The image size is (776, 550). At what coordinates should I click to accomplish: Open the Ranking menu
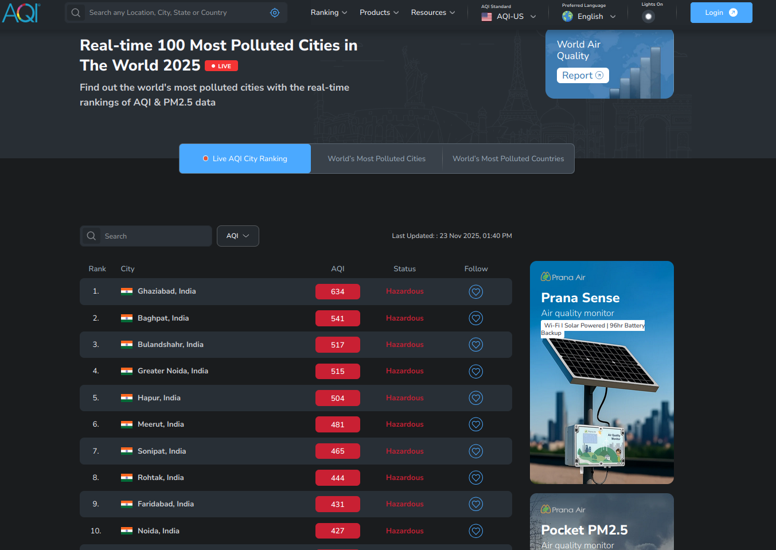pyautogui.click(x=329, y=13)
